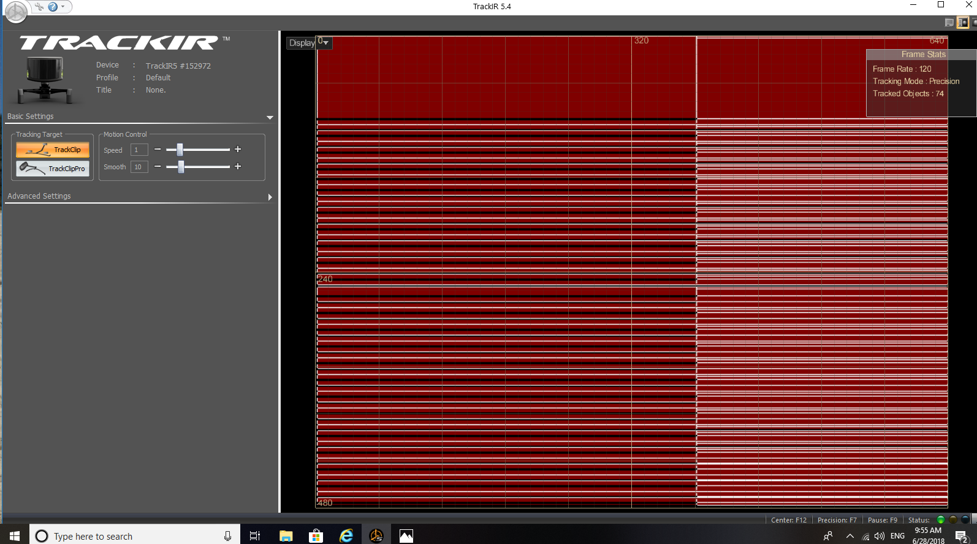Open the People icon in system tray
This screenshot has width=977, height=544.
[x=828, y=536]
